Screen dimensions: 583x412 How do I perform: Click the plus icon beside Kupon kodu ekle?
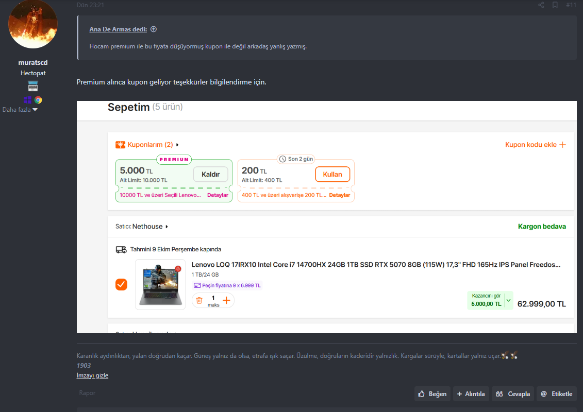[x=562, y=145]
